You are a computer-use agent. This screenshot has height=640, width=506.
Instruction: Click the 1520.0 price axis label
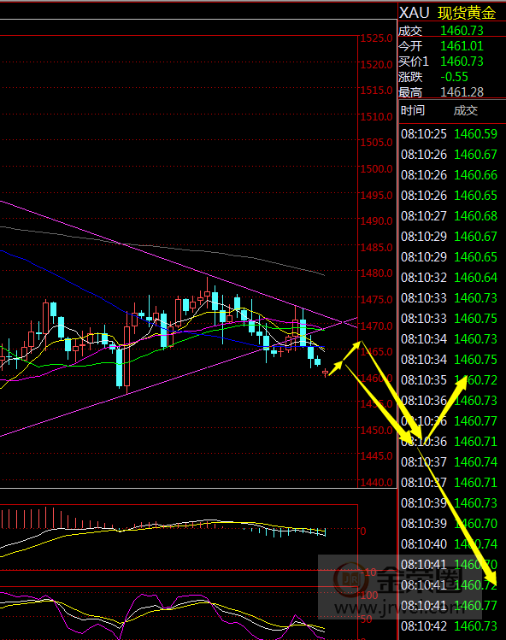pos(376,64)
